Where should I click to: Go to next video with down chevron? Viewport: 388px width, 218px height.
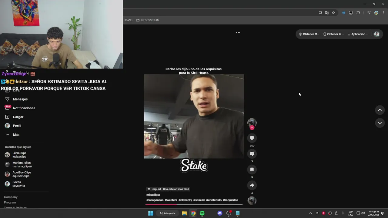tap(380, 123)
